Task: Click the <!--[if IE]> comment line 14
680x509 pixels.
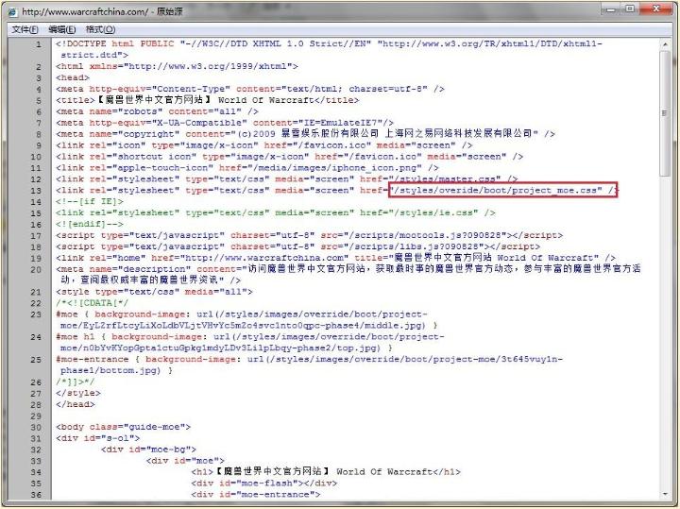Action: click(90, 201)
